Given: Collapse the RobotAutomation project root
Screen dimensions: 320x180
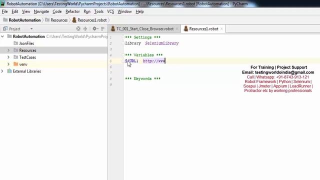Looking at the screenshot, I should coord(2,36).
